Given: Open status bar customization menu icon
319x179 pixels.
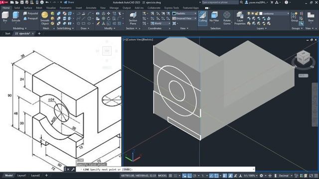Looking at the screenshot, I should click(316, 176).
